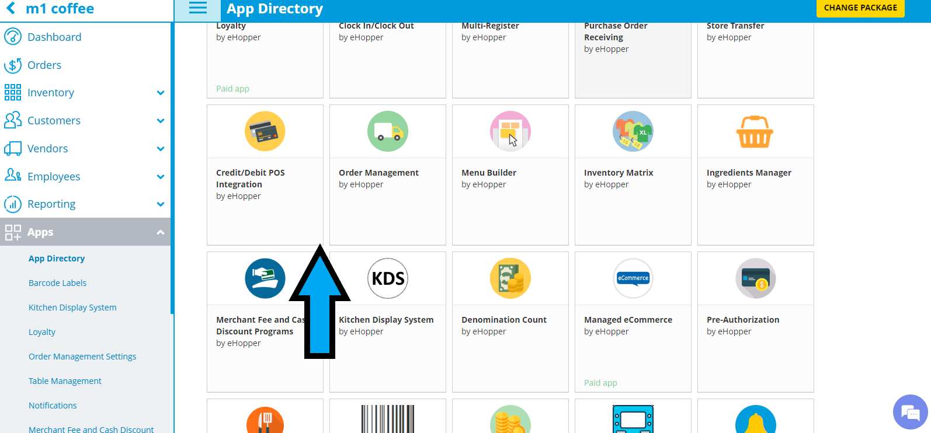The height and width of the screenshot is (433, 931).
Task: Open the Store Transfer app card
Action: 756,60
